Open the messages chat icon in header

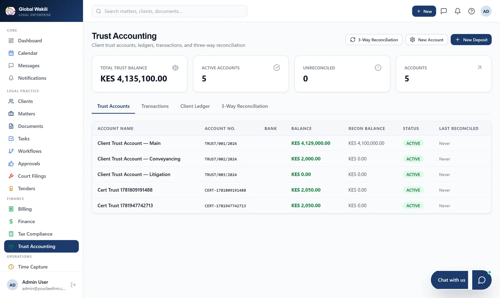tap(443, 11)
